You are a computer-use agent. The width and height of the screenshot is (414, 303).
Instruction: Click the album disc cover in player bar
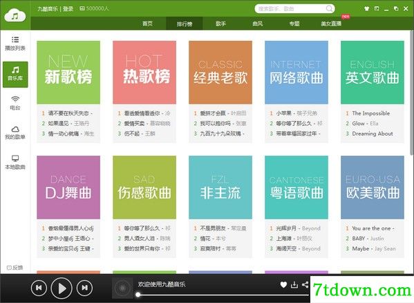tap(122, 288)
